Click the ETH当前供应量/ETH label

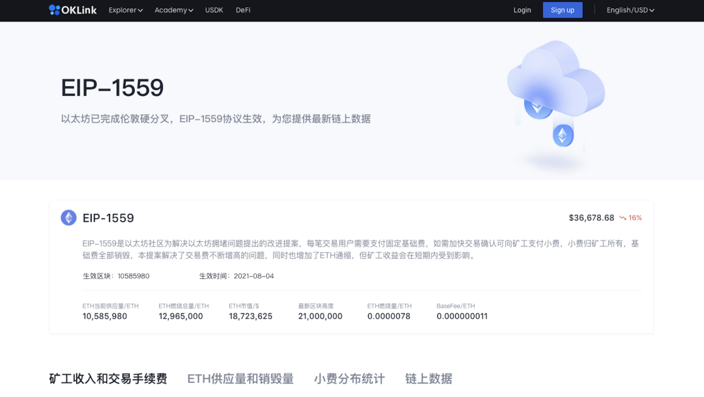pos(110,306)
